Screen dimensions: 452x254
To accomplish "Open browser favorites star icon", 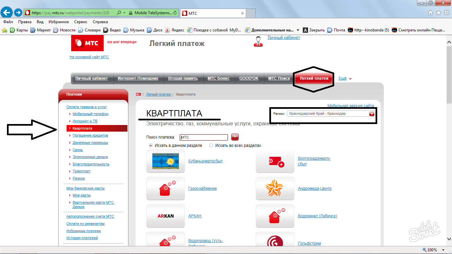I will point(438,13).
